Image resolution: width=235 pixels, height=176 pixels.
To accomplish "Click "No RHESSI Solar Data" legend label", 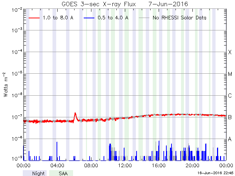I will [180, 18].
